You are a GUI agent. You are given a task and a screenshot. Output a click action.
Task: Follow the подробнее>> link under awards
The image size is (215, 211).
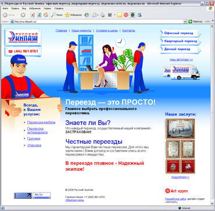point(180,177)
